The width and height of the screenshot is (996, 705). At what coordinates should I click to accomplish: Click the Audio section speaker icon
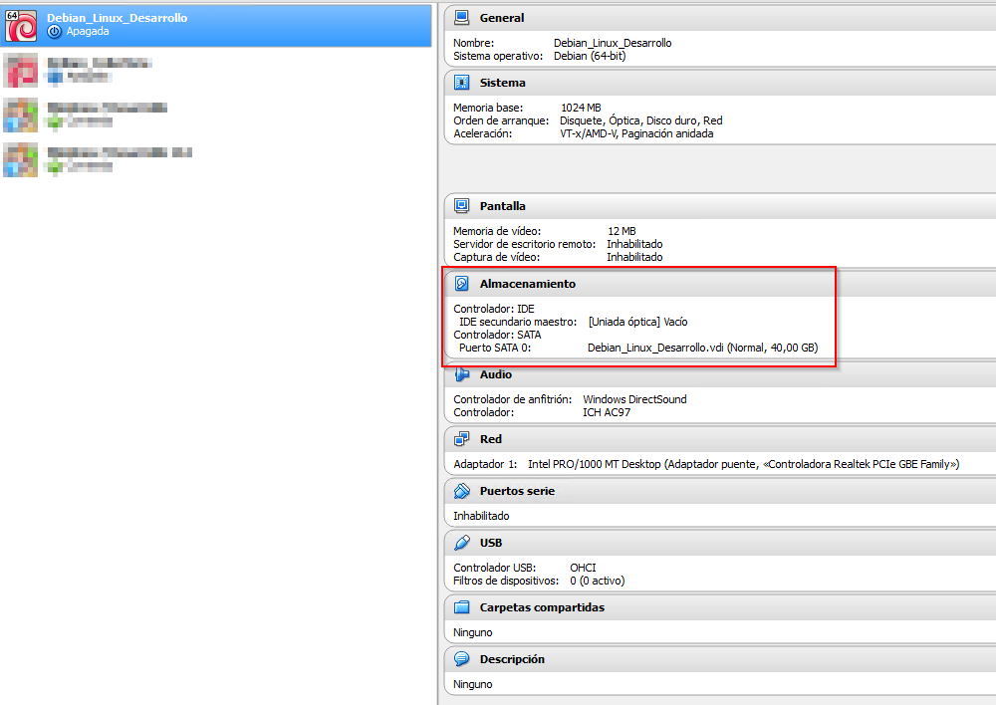pos(462,374)
